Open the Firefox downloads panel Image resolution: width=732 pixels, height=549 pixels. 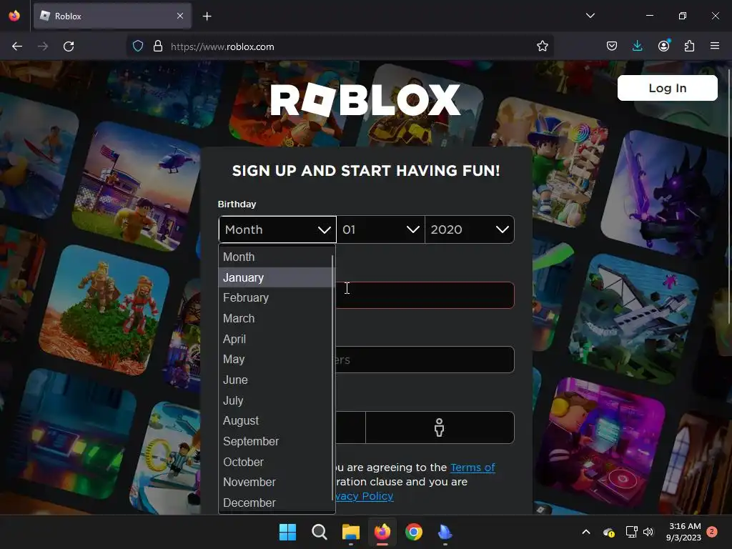point(637,46)
